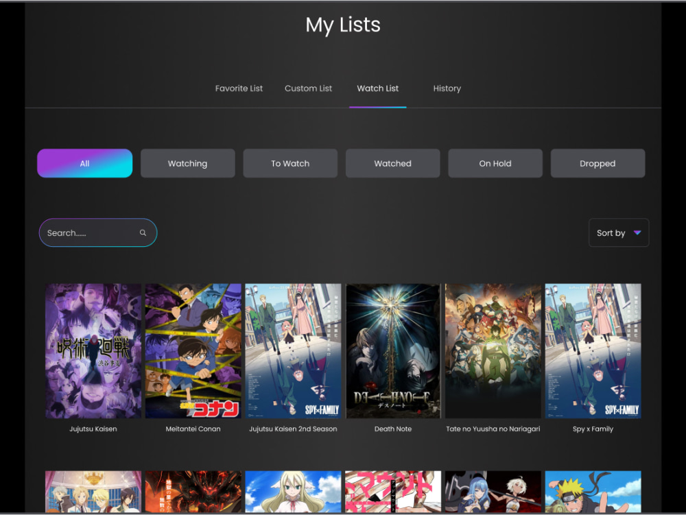Open the Jujutsu Kaisen poster
The width and height of the screenshot is (686, 515).
pos(93,350)
